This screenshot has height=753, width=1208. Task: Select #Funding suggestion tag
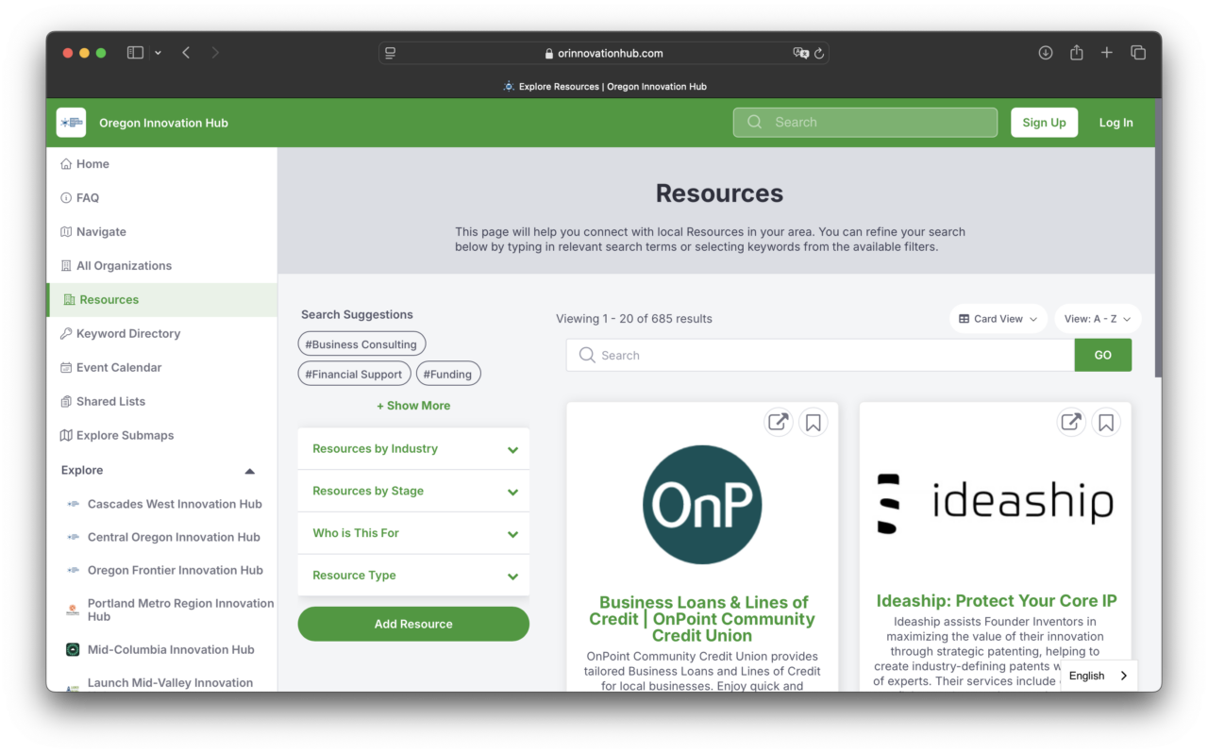pos(447,375)
